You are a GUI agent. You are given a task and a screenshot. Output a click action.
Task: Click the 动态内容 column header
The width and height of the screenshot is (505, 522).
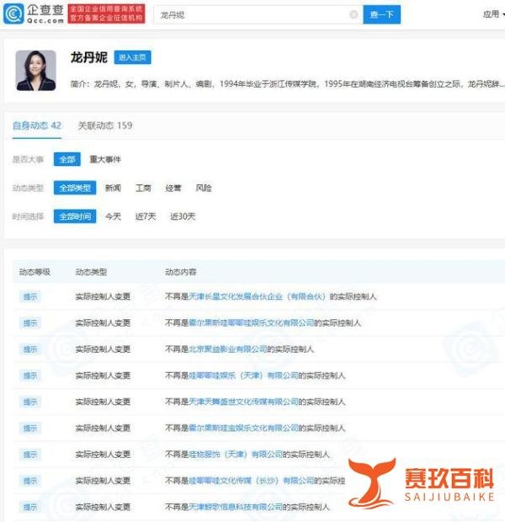180,272
